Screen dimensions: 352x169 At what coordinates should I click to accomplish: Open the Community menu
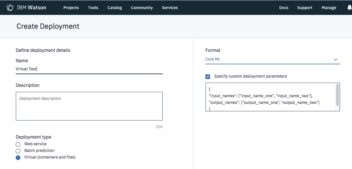pyautogui.click(x=142, y=8)
